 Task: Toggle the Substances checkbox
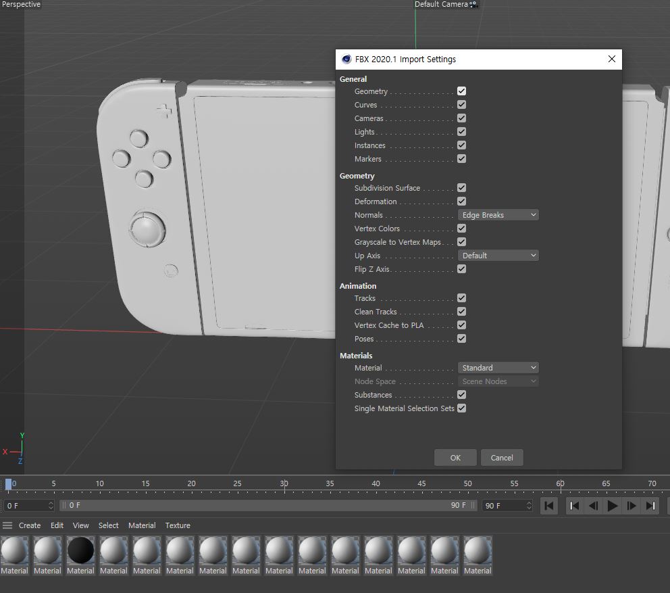(461, 394)
